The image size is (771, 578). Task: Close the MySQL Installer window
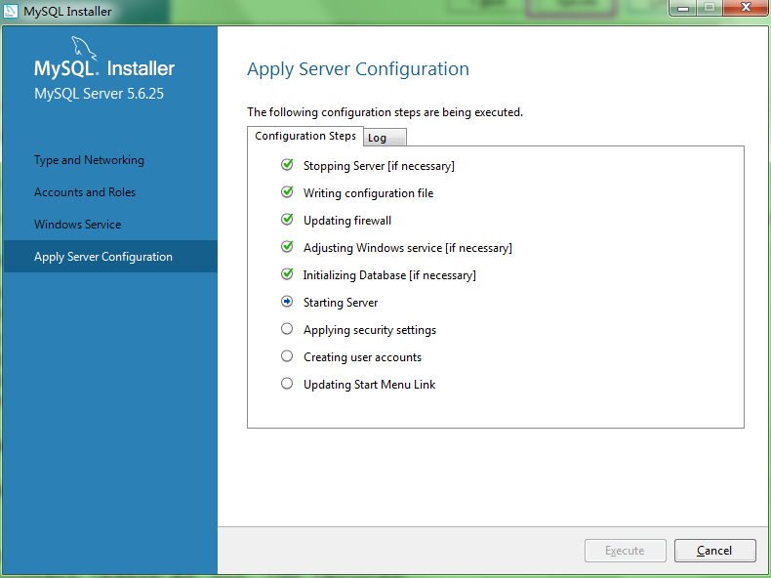[746, 8]
